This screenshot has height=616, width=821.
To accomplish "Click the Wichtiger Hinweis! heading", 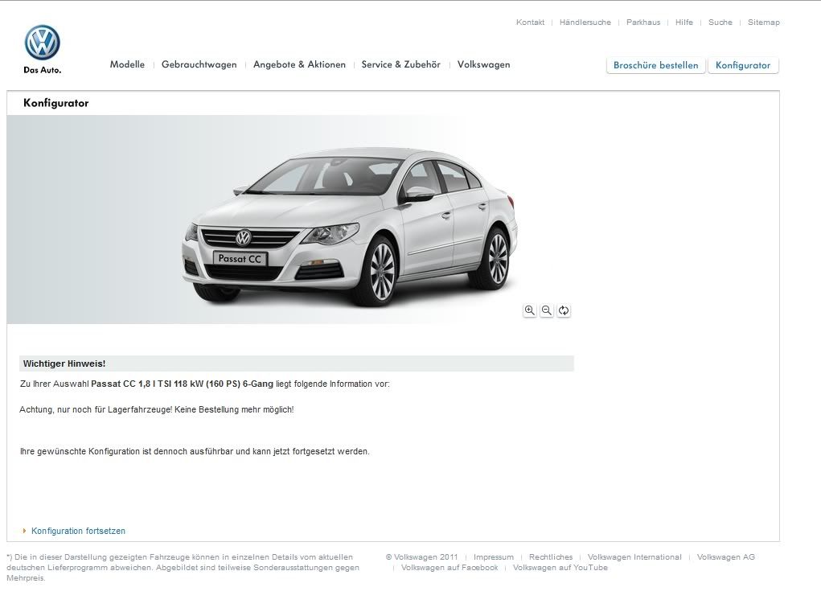I will (x=64, y=363).
